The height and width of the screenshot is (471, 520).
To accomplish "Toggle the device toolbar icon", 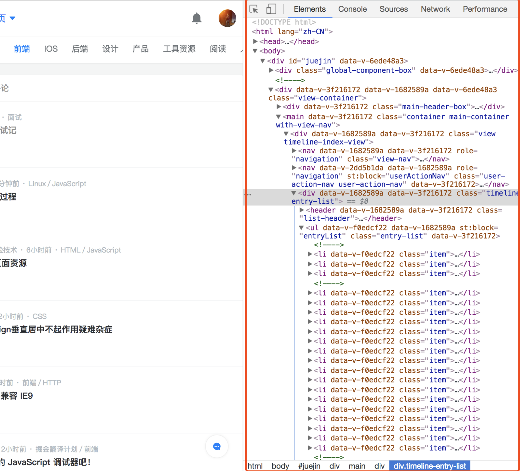I will tap(271, 9).
